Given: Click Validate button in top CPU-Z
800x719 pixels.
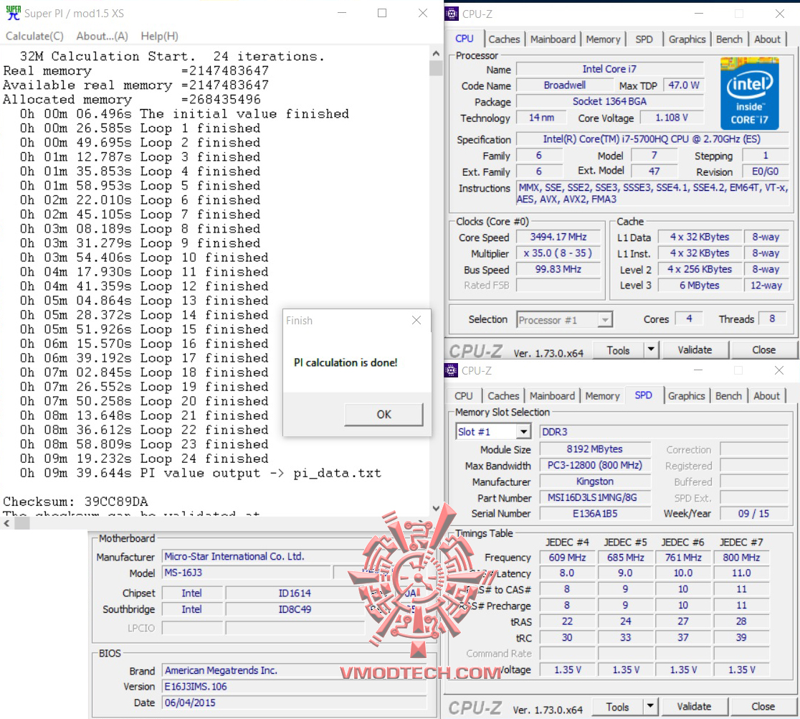Looking at the screenshot, I should (695, 349).
